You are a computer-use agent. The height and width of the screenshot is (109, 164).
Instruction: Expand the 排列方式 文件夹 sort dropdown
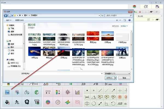[x=124, y=26]
